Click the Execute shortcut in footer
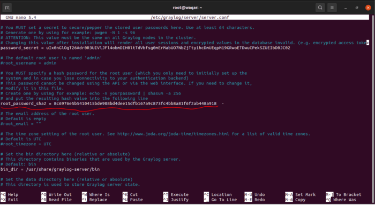Screen dimensions: 375x205 tap(176, 195)
